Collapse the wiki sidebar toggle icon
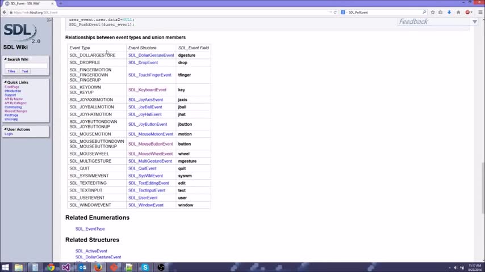485x272 pixels. pyautogui.click(x=49, y=20)
